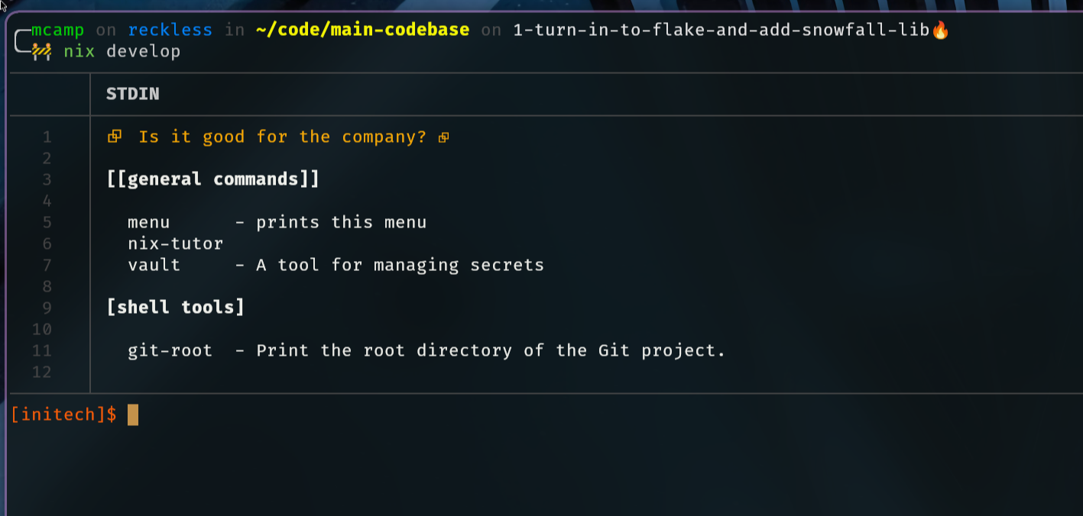
Task: Select the 'git-root' shell tool entry
Action: [x=170, y=351]
